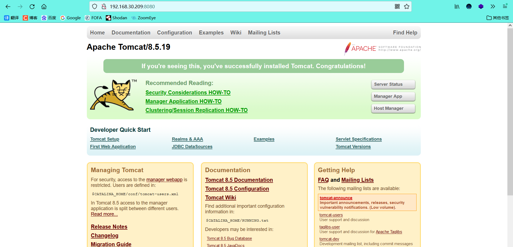Open the Tomcat Setup link
The width and height of the screenshot is (513, 247).
105,139
